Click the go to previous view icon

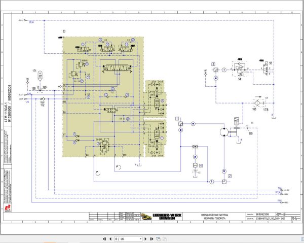[x=158, y=239]
